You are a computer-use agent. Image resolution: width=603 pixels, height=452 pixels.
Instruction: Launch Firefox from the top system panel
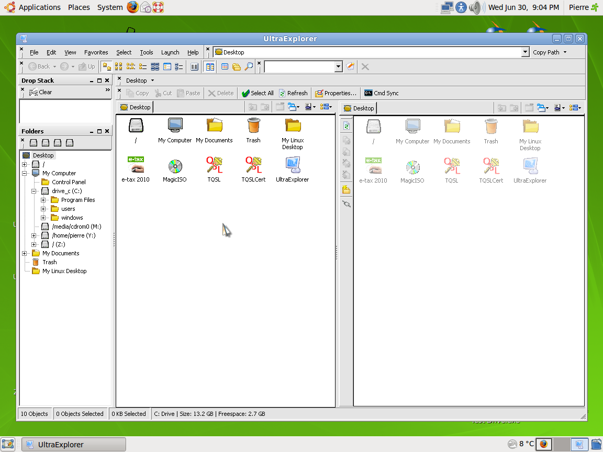[x=133, y=7]
